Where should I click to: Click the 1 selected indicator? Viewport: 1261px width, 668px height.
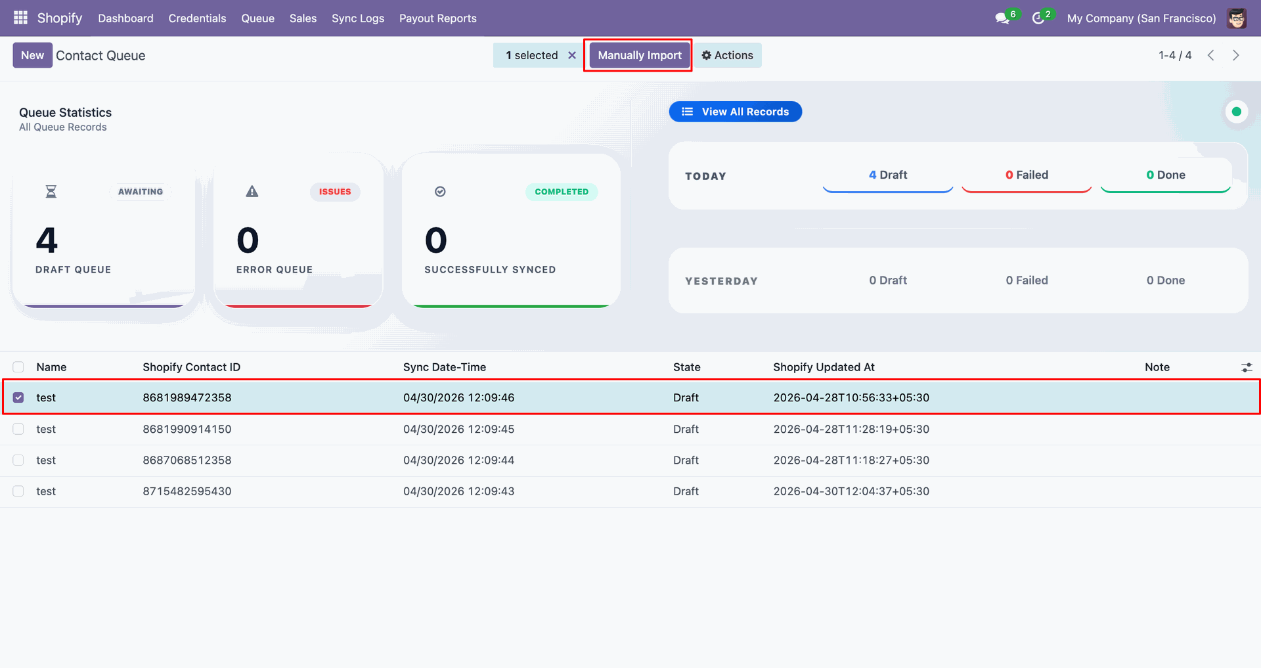(x=531, y=55)
